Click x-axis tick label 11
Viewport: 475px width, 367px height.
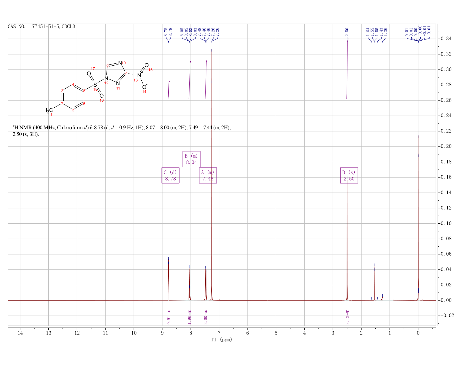[105, 333]
